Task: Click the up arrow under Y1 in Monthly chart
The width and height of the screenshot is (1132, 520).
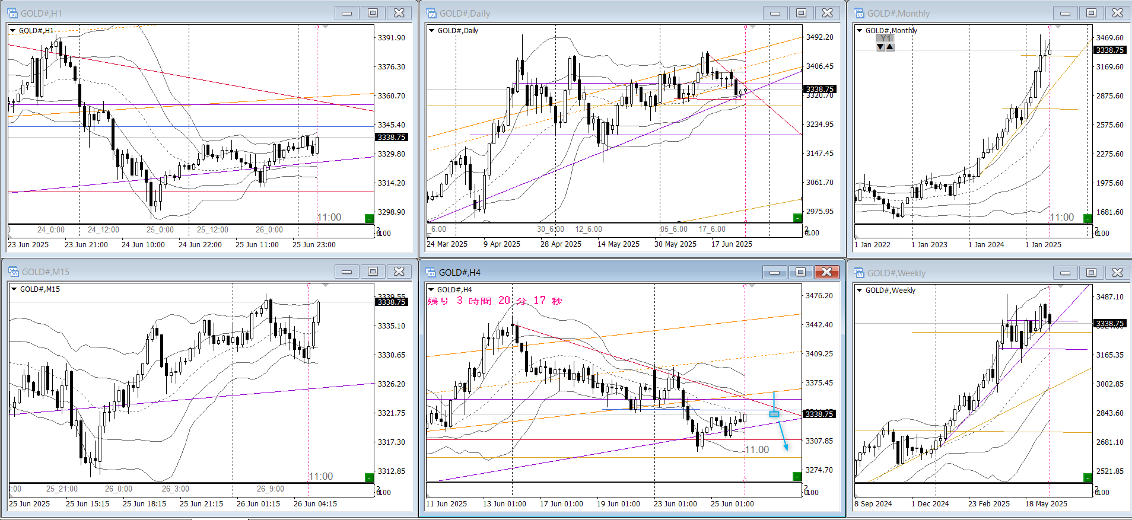Action: pyautogui.click(x=890, y=47)
